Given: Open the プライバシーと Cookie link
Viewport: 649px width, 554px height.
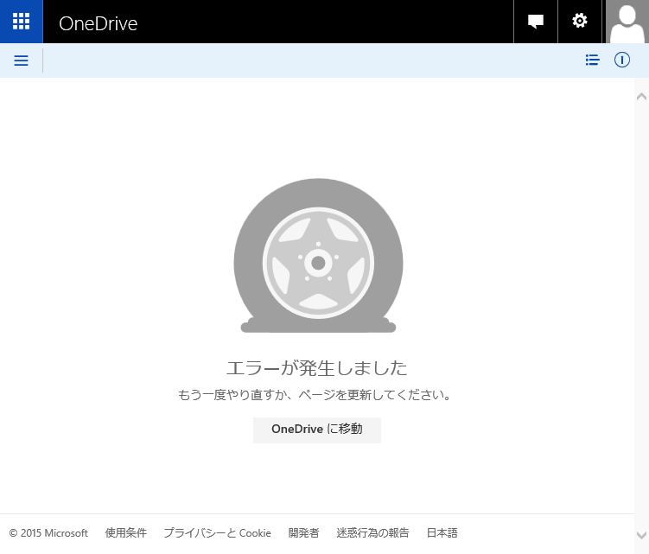Looking at the screenshot, I should 217,533.
